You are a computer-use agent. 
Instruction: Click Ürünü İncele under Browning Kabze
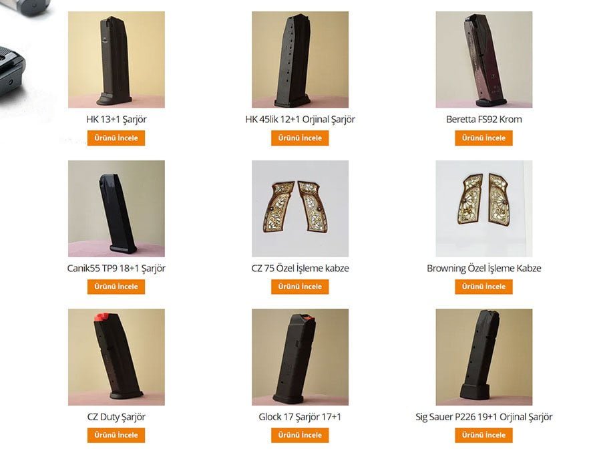pos(483,287)
